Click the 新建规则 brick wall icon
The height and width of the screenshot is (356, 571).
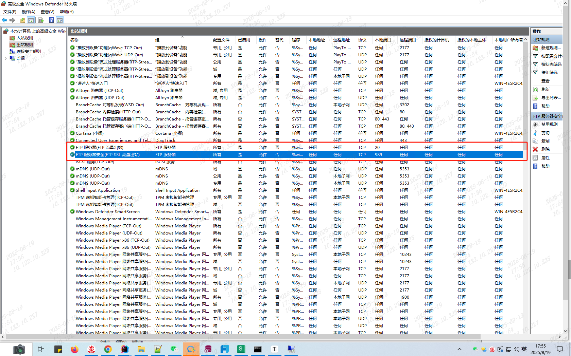pos(535,48)
